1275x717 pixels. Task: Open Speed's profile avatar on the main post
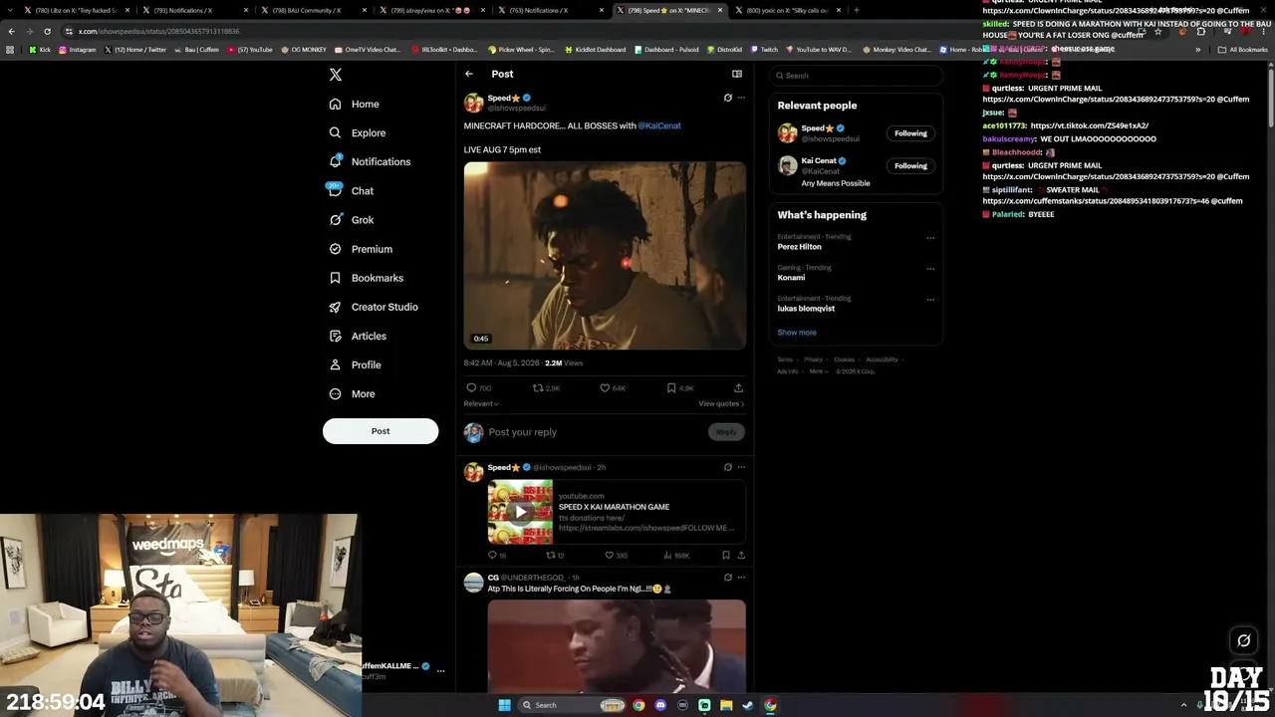coord(473,103)
